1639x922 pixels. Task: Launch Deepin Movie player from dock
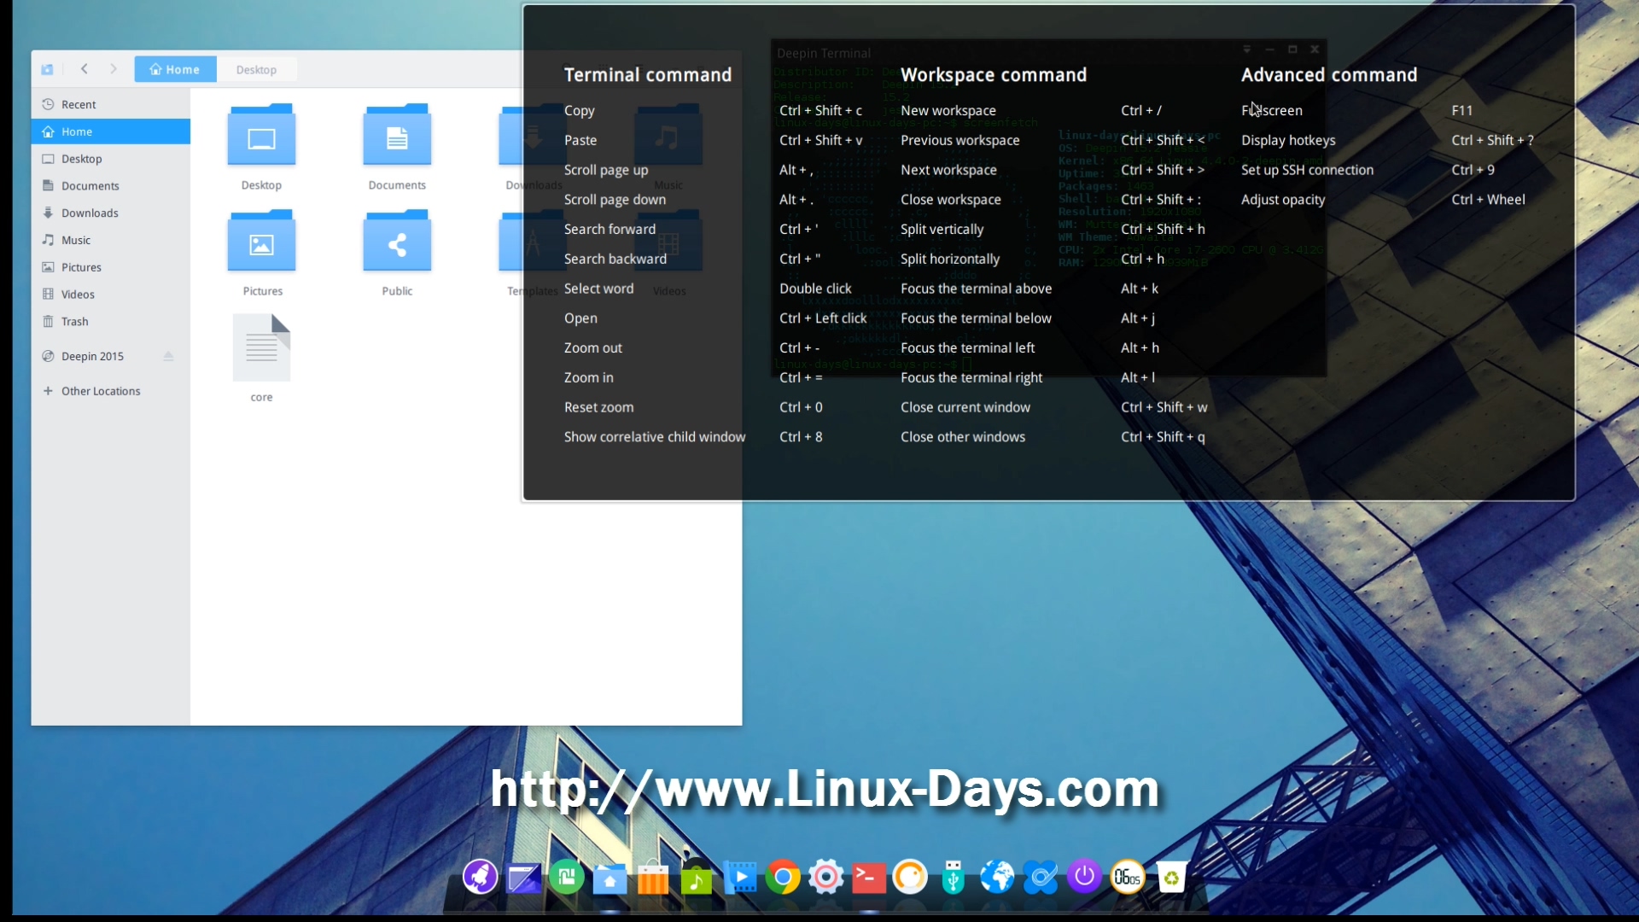coord(739,877)
